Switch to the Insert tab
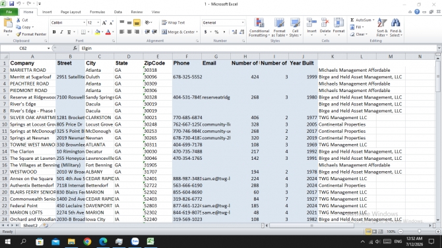The image size is (442, 248). point(47,12)
